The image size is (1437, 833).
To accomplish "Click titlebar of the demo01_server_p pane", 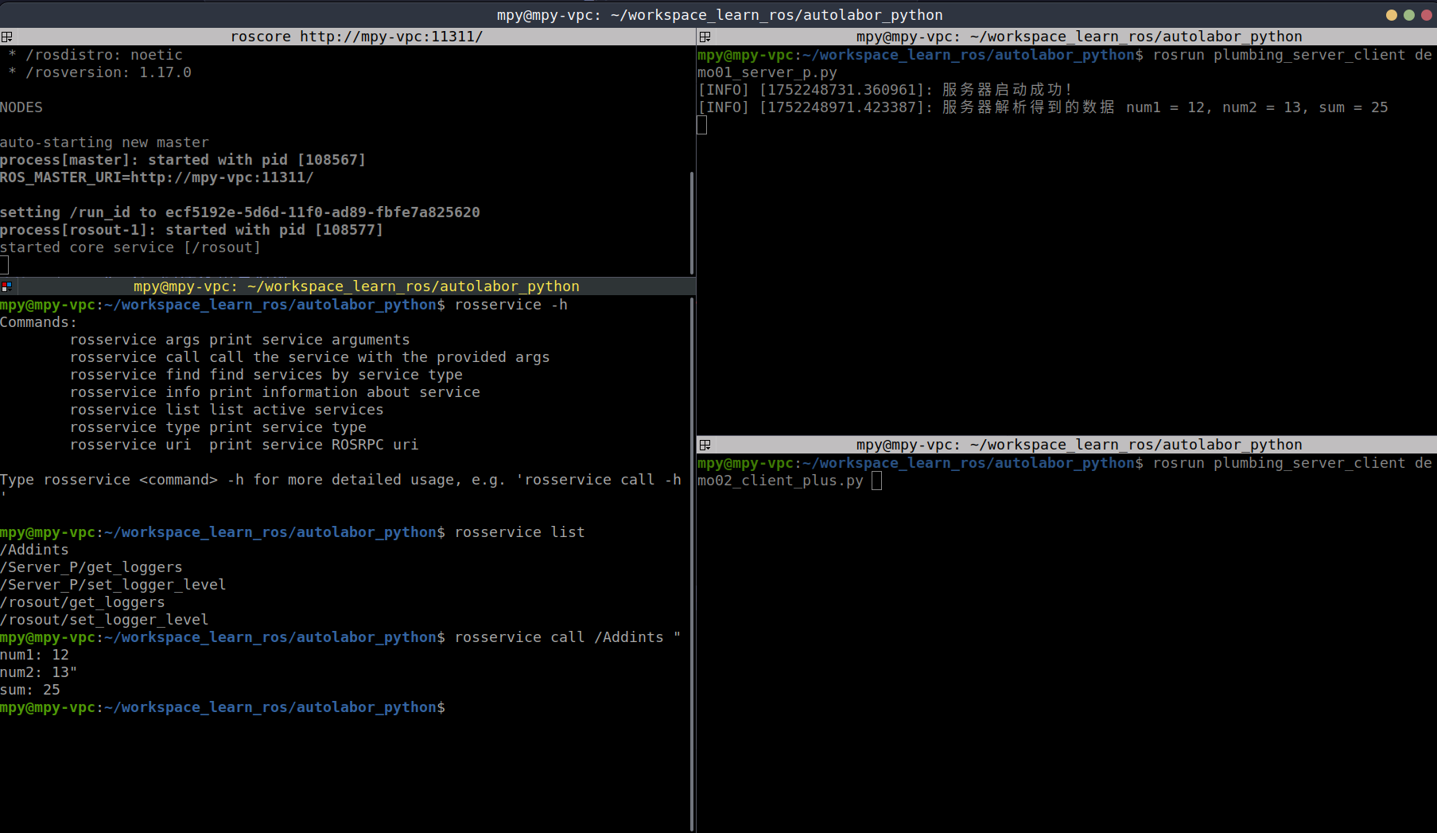I will (1078, 37).
